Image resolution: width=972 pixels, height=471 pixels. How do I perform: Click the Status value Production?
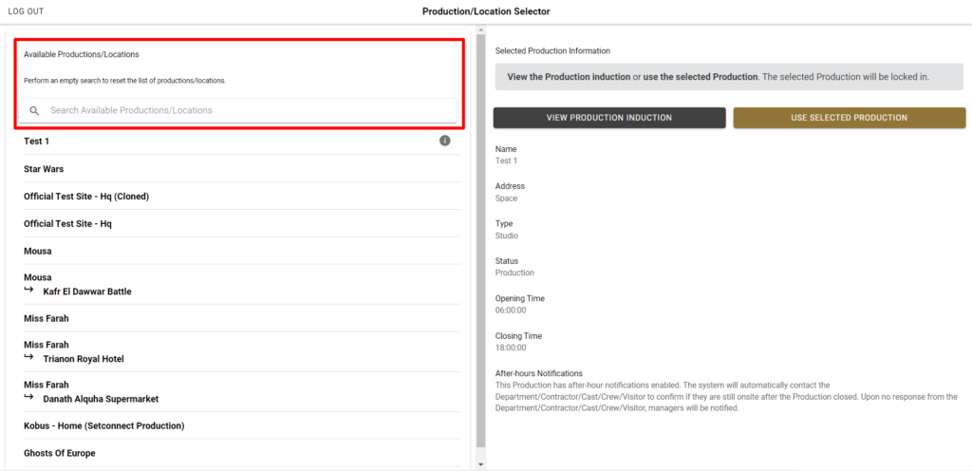(x=514, y=273)
